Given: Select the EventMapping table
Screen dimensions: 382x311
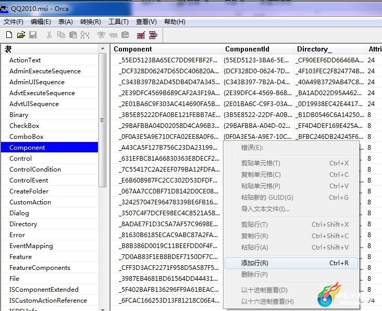Looking at the screenshot, I should click(x=50, y=246).
